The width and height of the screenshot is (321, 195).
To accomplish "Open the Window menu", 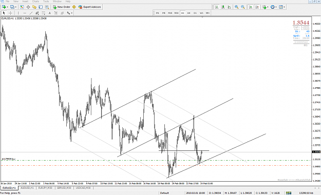I will [57, 2].
